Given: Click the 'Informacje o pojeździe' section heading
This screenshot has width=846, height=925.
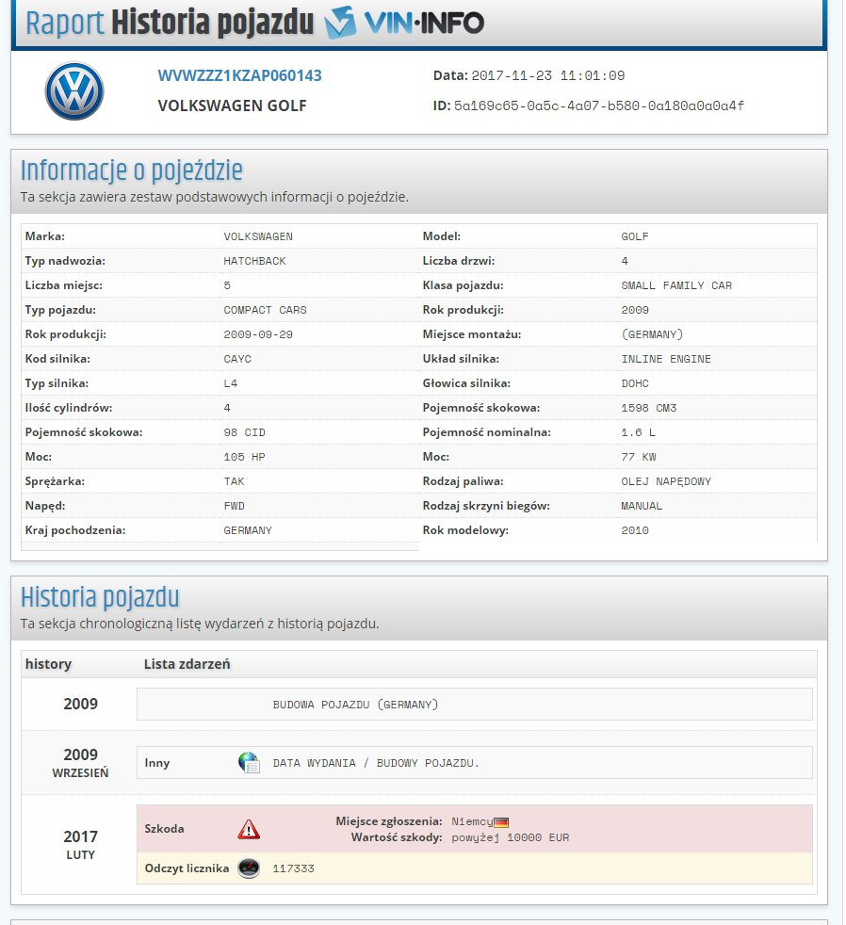Looking at the screenshot, I should (132, 170).
